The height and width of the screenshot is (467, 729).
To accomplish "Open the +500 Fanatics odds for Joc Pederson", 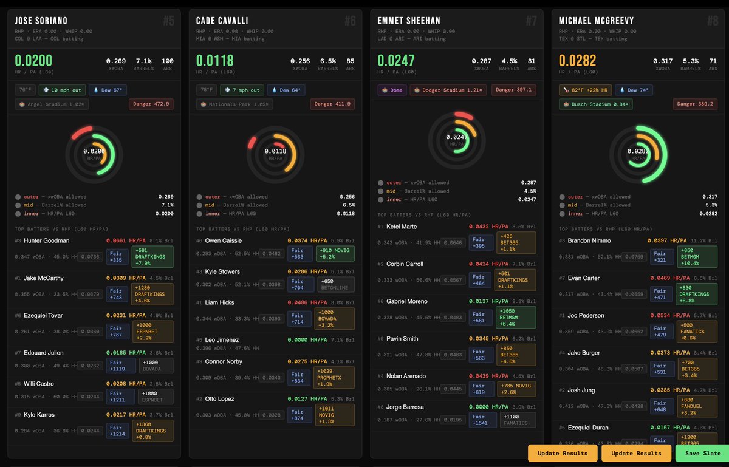I will (x=698, y=332).
